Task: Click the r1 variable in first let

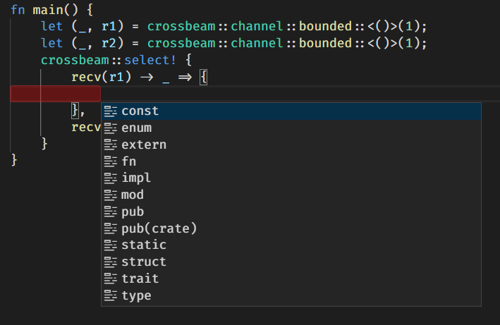Action: click(109, 27)
